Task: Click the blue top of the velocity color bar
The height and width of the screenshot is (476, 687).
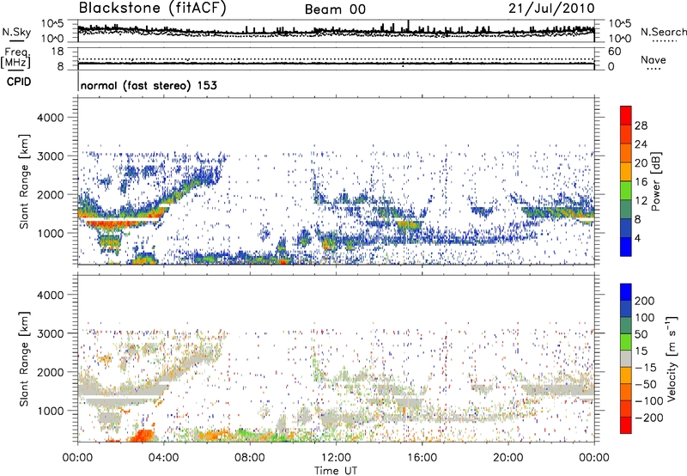Action: pyautogui.click(x=626, y=292)
